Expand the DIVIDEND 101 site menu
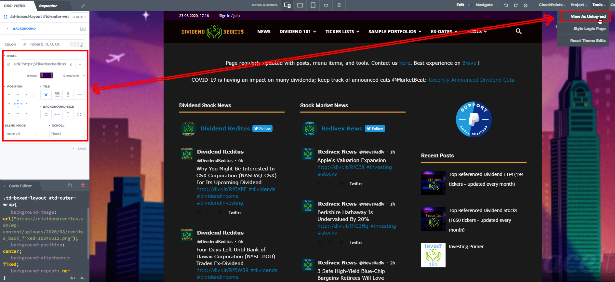 298,32
